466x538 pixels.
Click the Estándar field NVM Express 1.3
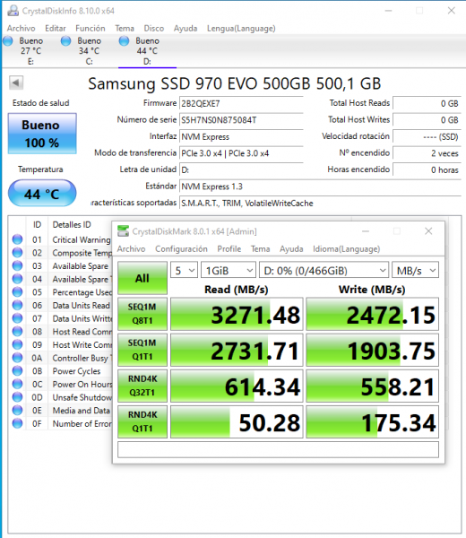[320, 187]
